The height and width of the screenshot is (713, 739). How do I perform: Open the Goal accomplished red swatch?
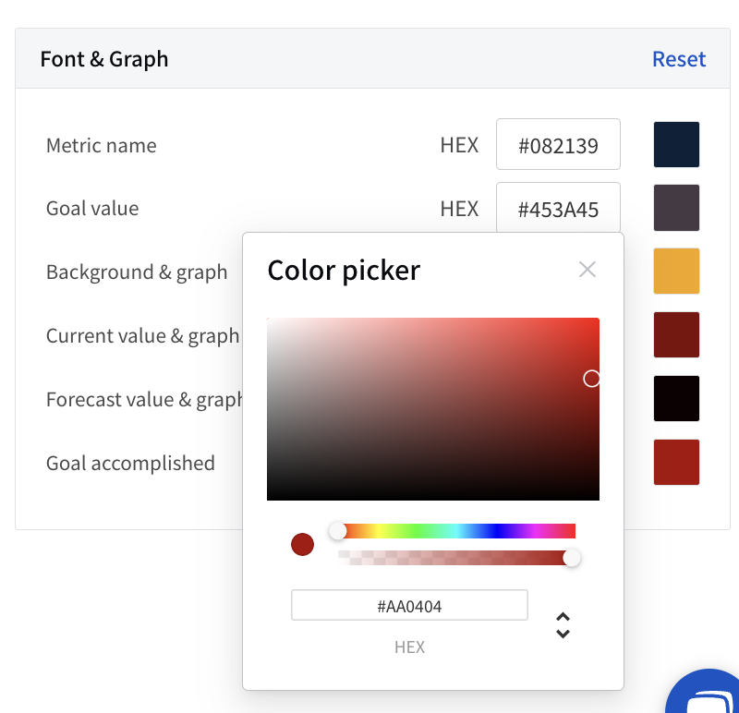pos(676,462)
